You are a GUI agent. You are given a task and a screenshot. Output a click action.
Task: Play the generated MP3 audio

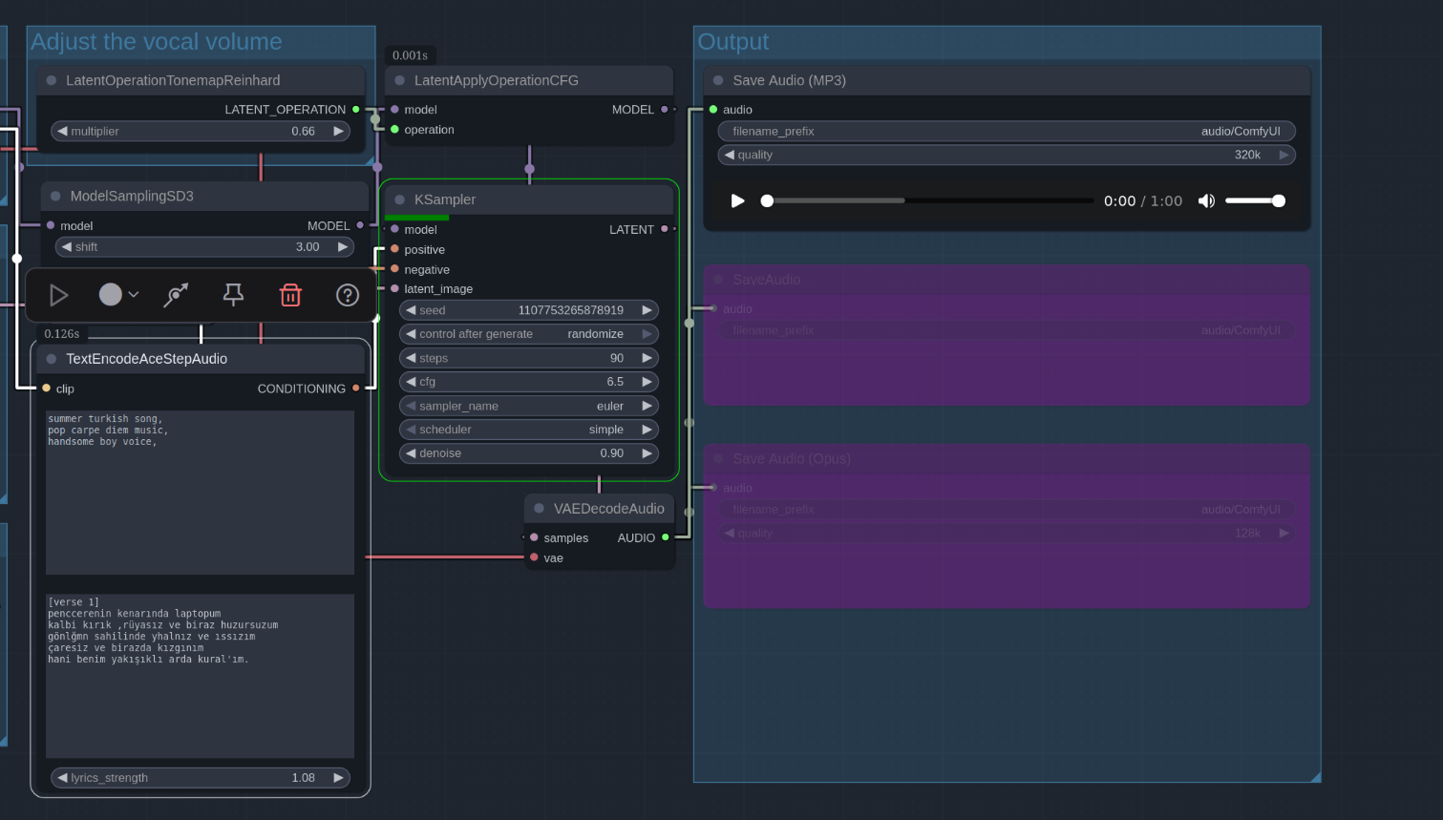(737, 201)
